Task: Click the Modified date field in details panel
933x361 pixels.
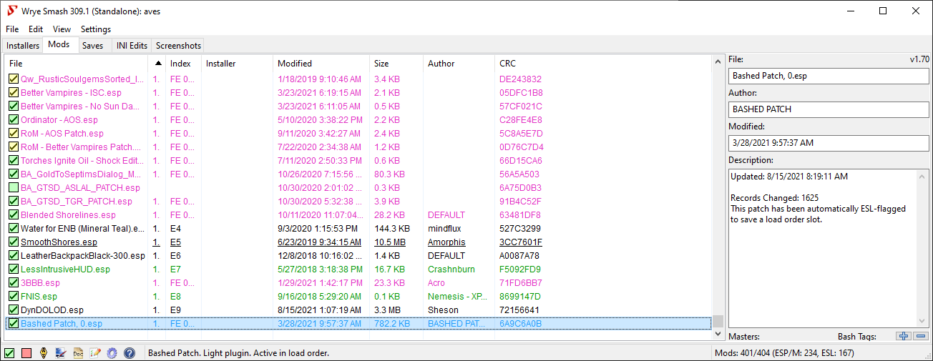Action: (828, 143)
